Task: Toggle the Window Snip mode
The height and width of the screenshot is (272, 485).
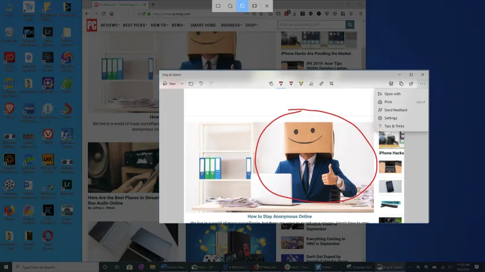Action: (x=242, y=6)
